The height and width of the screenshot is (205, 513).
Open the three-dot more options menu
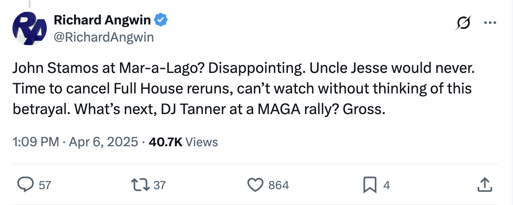tap(490, 23)
